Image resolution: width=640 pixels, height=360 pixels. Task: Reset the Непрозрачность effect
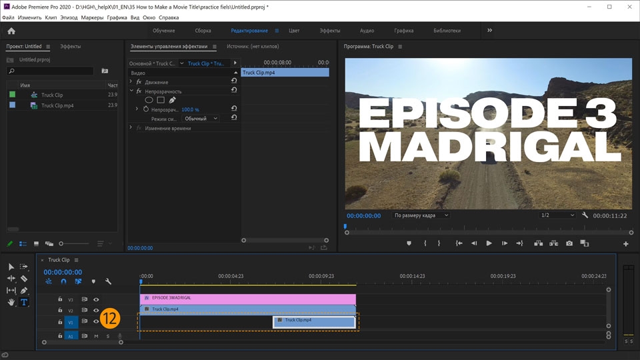(x=234, y=91)
